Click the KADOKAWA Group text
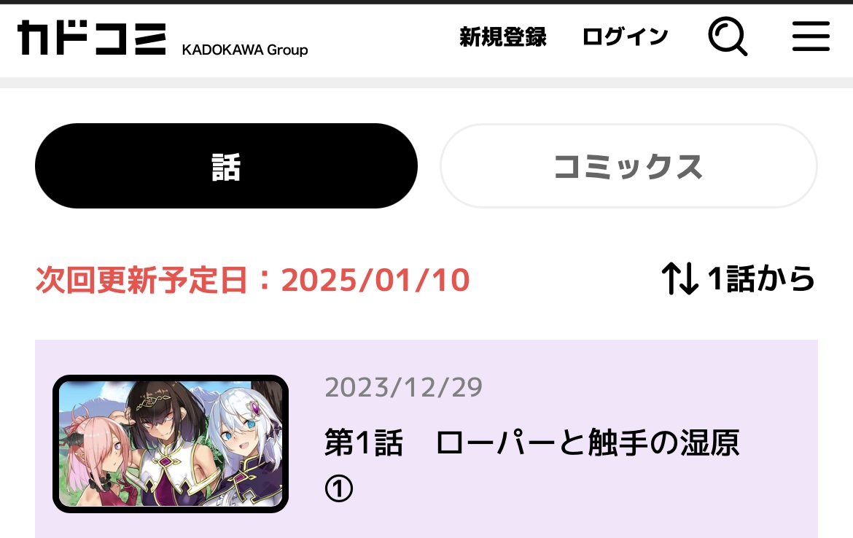This screenshot has width=853, height=538. [x=245, y=50]
